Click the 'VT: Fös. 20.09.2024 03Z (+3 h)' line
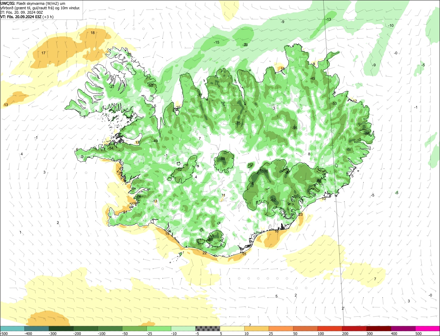This screenshot has width=440, height=336. pos(27,16)
